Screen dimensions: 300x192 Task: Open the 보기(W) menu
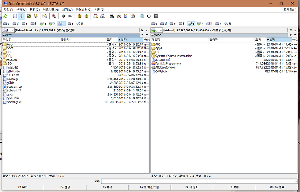[x=67, y=10]
